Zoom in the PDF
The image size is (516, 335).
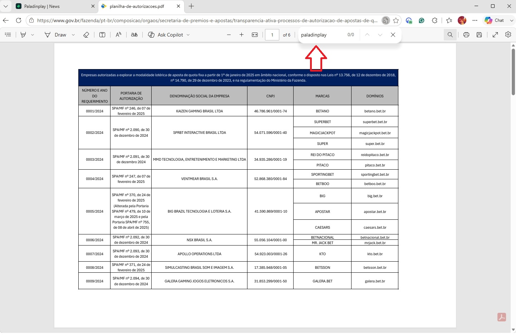(242, 35)
